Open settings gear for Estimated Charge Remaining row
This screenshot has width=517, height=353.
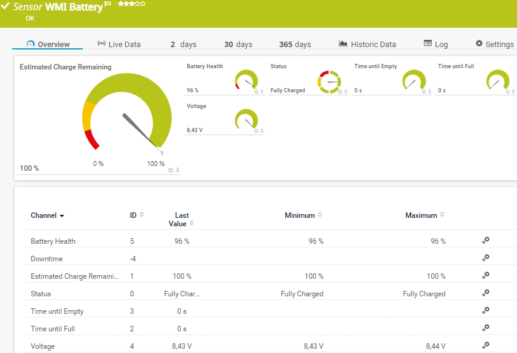(x=486, y=275)
